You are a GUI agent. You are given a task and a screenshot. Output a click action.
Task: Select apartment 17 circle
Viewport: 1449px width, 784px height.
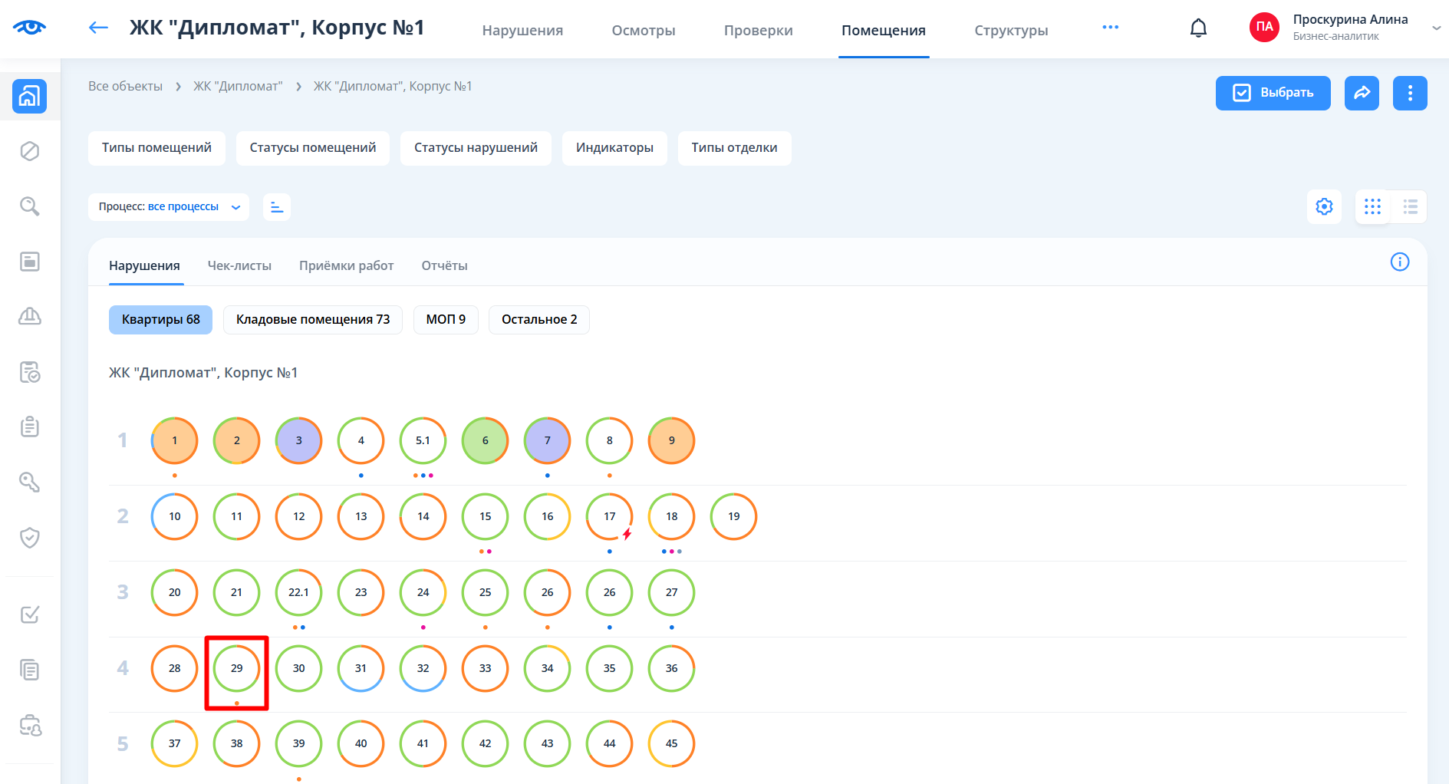coord(609,516)
